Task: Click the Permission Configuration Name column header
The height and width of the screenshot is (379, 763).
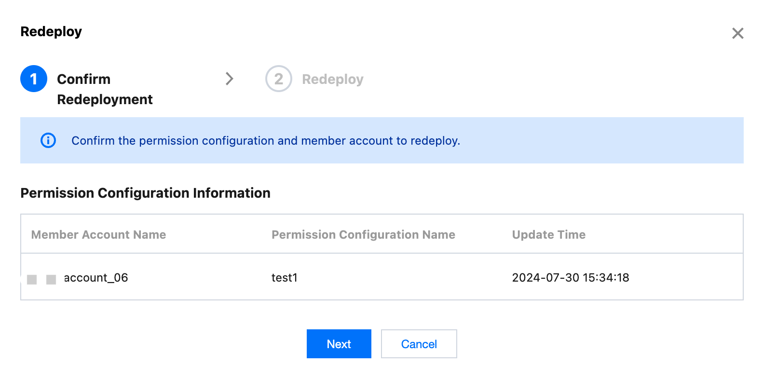Action: (x=363, y=235)
